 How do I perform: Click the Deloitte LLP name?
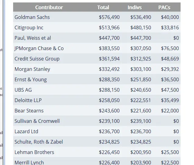(x=28, y=100)
